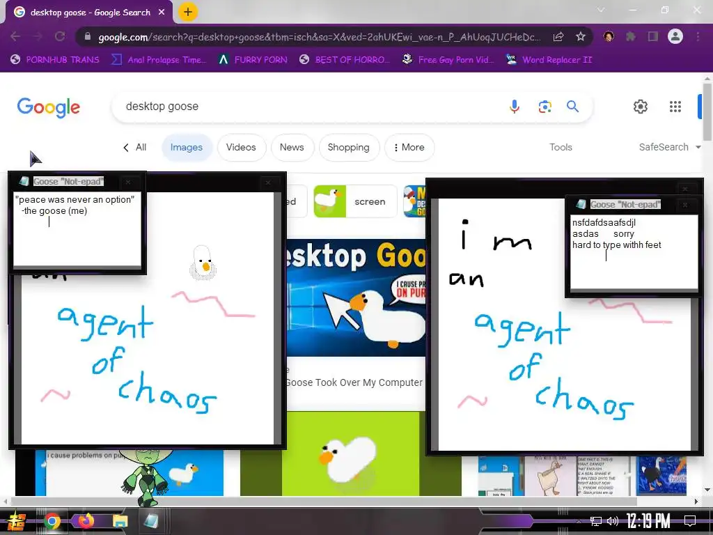Image resolution: width=713 pixels, height=535 pixels.
Task: Open the Desktop Goose blue thumbnail
Action: pyautogui.click(x=356, y=298)
